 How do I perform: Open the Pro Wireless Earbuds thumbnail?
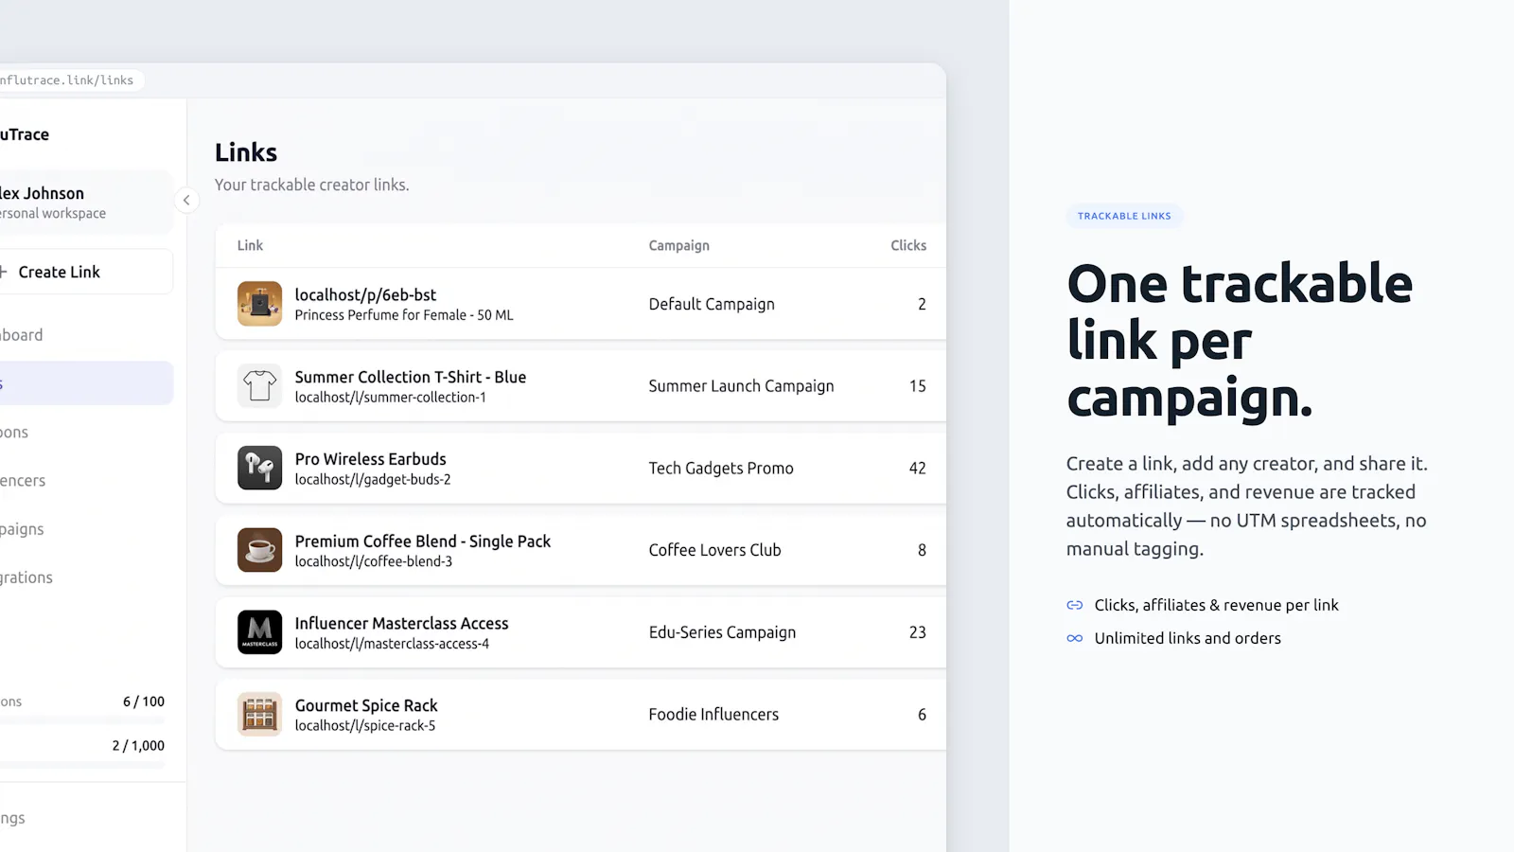(259, 468)
